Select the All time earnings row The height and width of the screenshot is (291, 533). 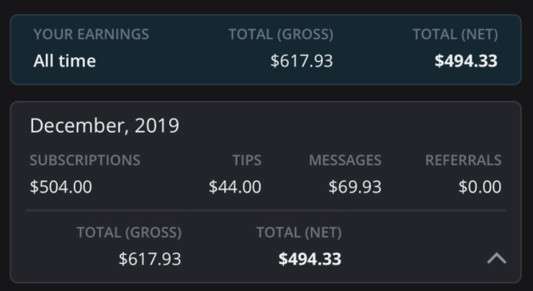coord(265,49)
